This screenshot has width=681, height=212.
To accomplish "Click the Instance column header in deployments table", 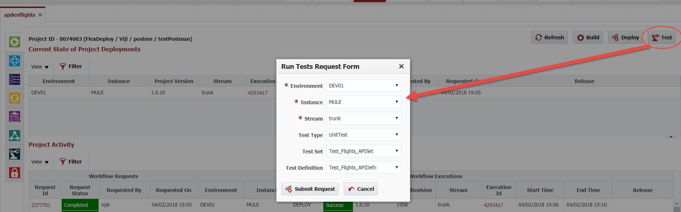I will click(119, 81).
